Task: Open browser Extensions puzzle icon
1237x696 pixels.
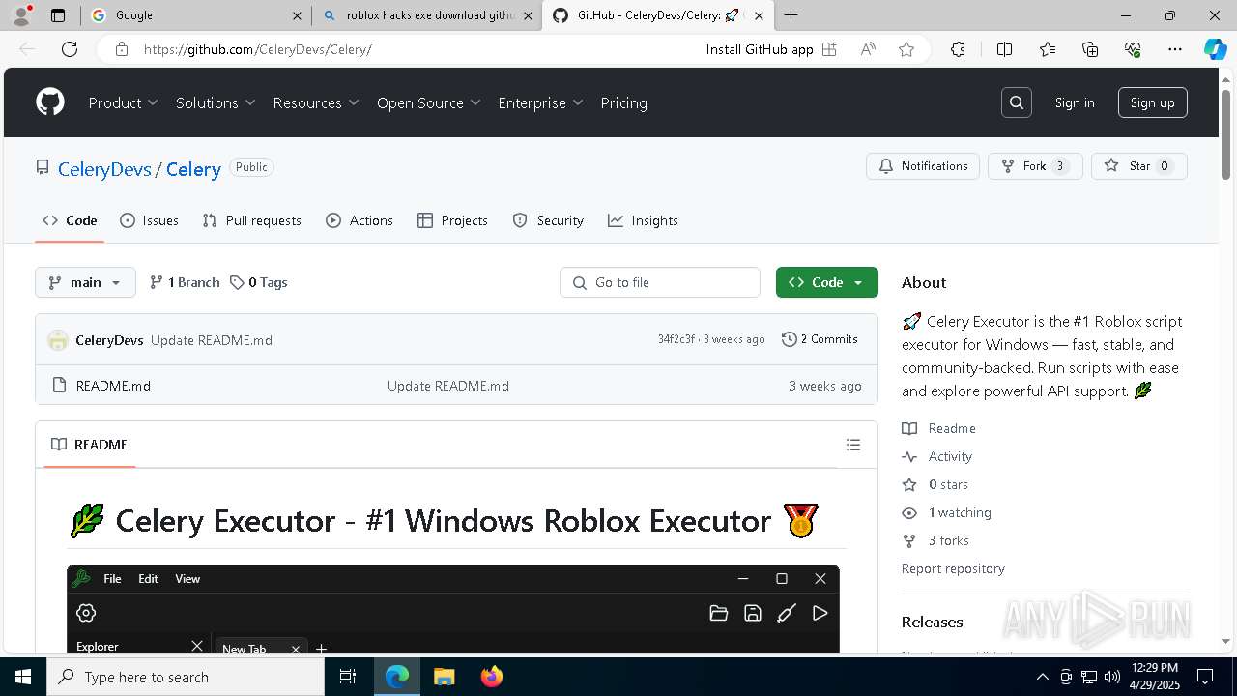Action: point(958,49)
